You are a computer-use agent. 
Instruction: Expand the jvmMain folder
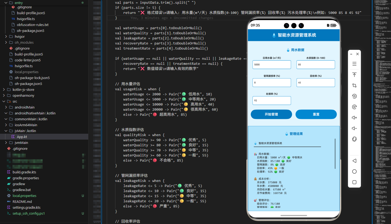pos(6,143)
